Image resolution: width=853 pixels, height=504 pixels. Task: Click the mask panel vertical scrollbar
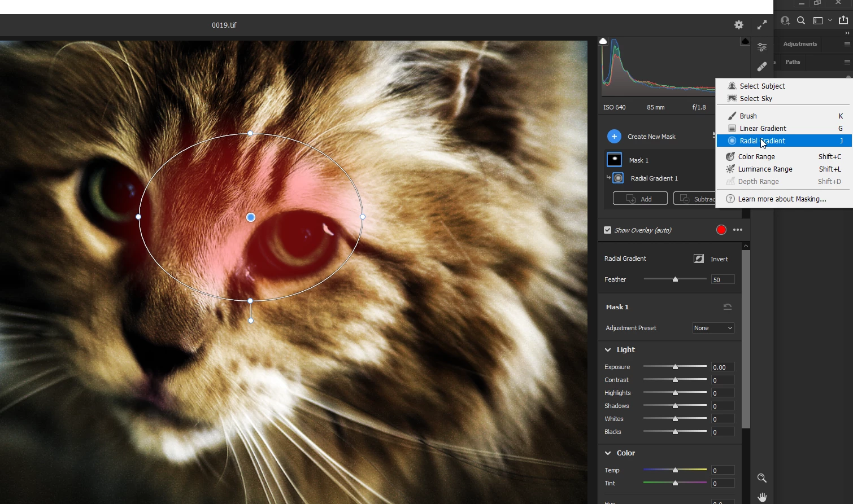pos(746,339)
